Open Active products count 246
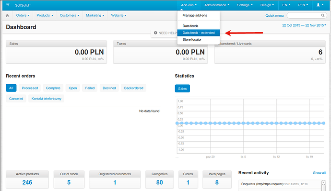Viewport: 331px width, 191px height. pos(27,182)
